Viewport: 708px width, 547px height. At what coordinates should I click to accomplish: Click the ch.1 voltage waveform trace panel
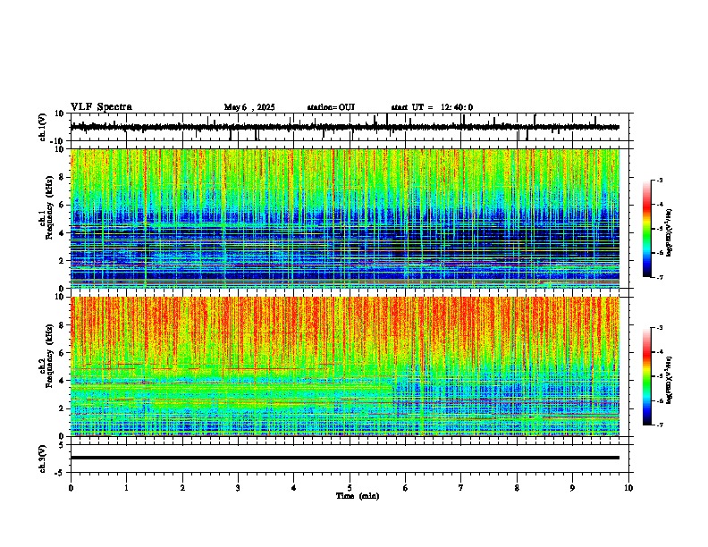coord(351,127)
